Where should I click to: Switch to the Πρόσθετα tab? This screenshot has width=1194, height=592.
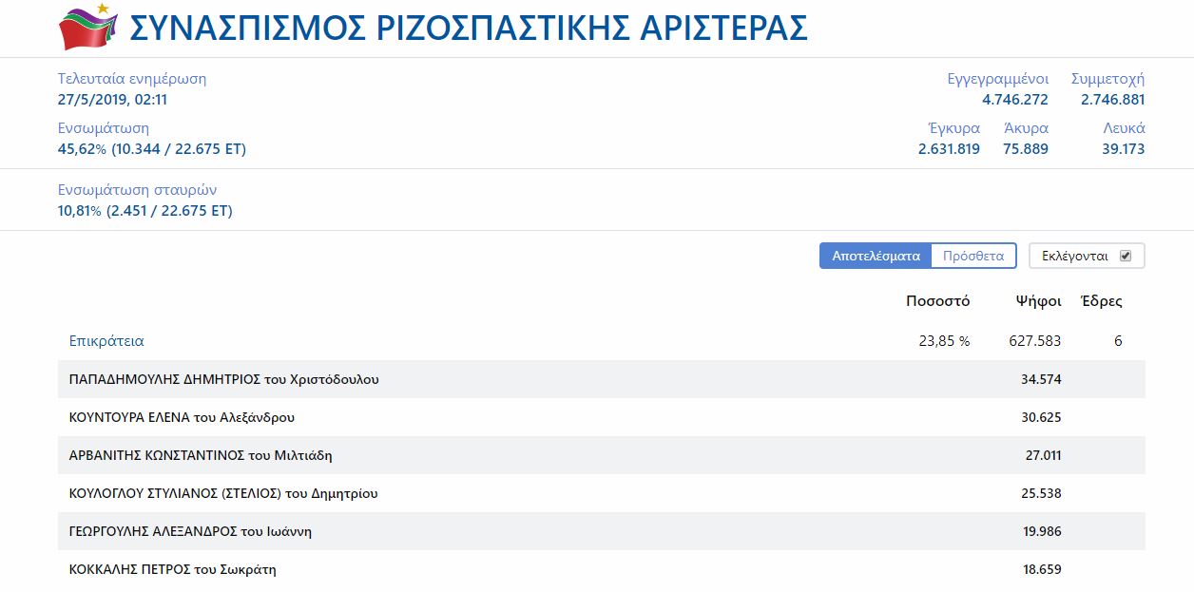[973, 256]
